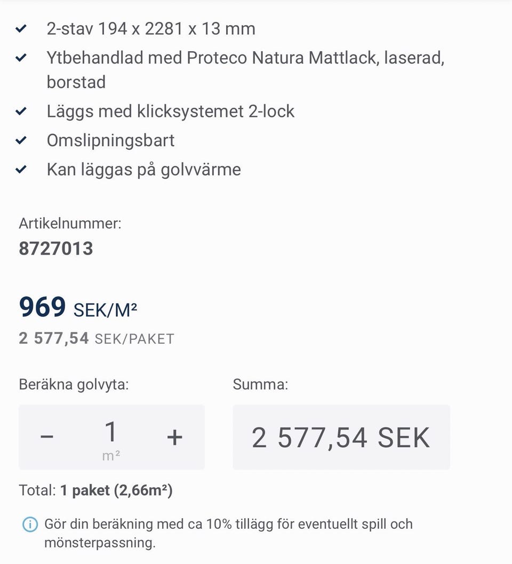Click the 2 577,54 SEK/PAKET price text
Viewport: 512px width, 564px height.
coord(97,338)
